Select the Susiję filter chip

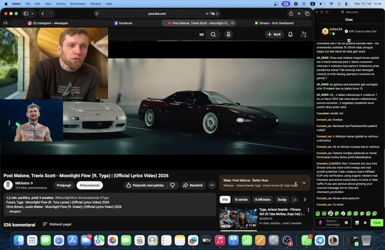click(x=282, y=199)
